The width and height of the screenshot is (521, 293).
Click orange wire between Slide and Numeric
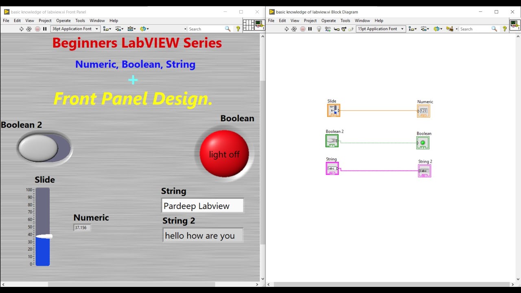point(379,111)
